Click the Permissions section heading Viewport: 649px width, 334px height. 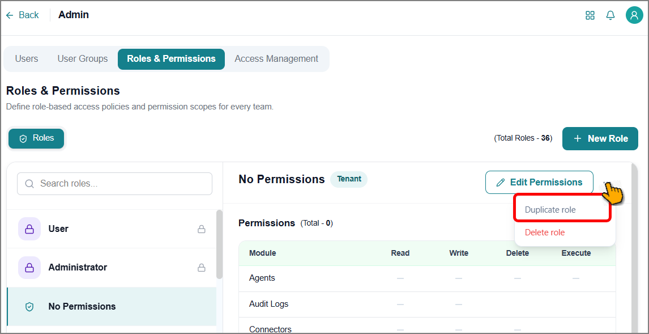click(x=267, y=223)
